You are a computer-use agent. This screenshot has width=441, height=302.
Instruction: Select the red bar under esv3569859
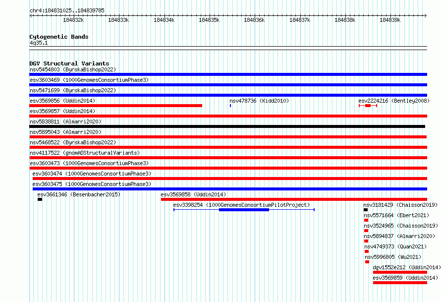[x=400, y=283]
